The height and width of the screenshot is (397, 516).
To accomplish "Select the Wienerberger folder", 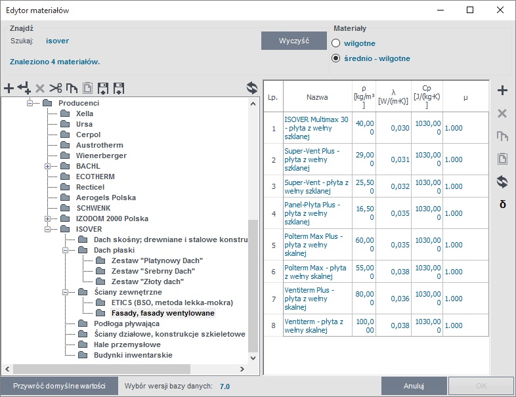I will pos(101,156).
